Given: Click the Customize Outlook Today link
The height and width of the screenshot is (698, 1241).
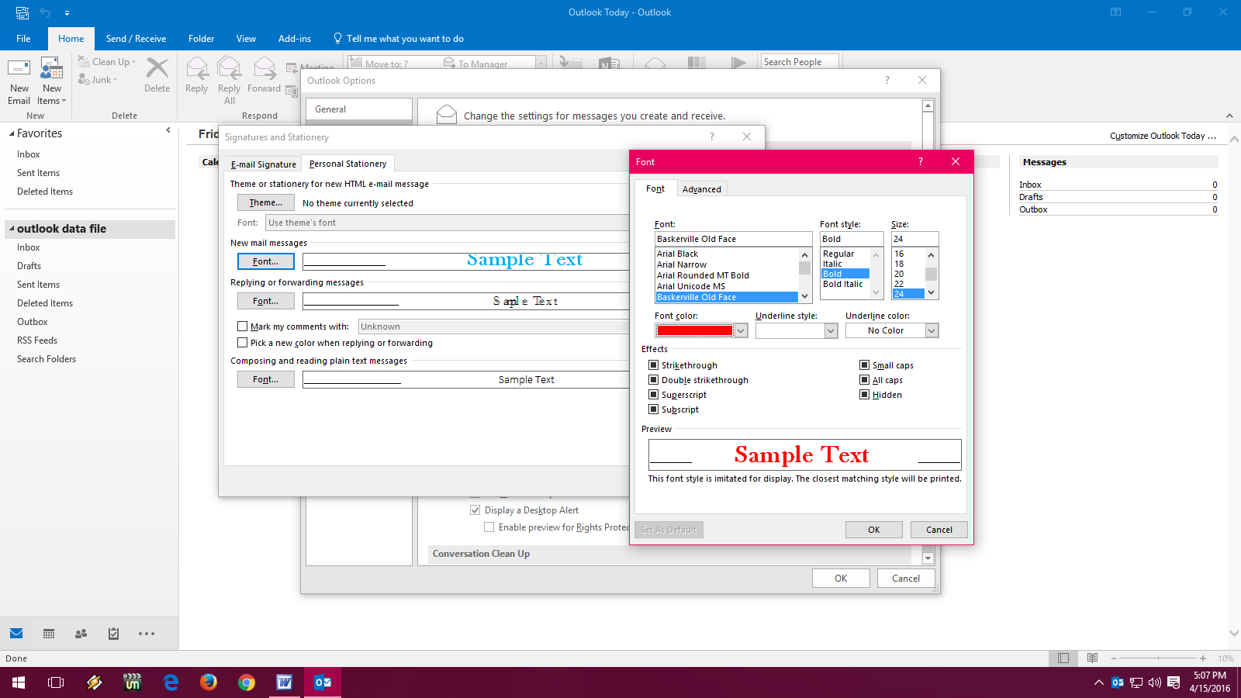Looking at the screenshot, I should [x=1163, y=135].
